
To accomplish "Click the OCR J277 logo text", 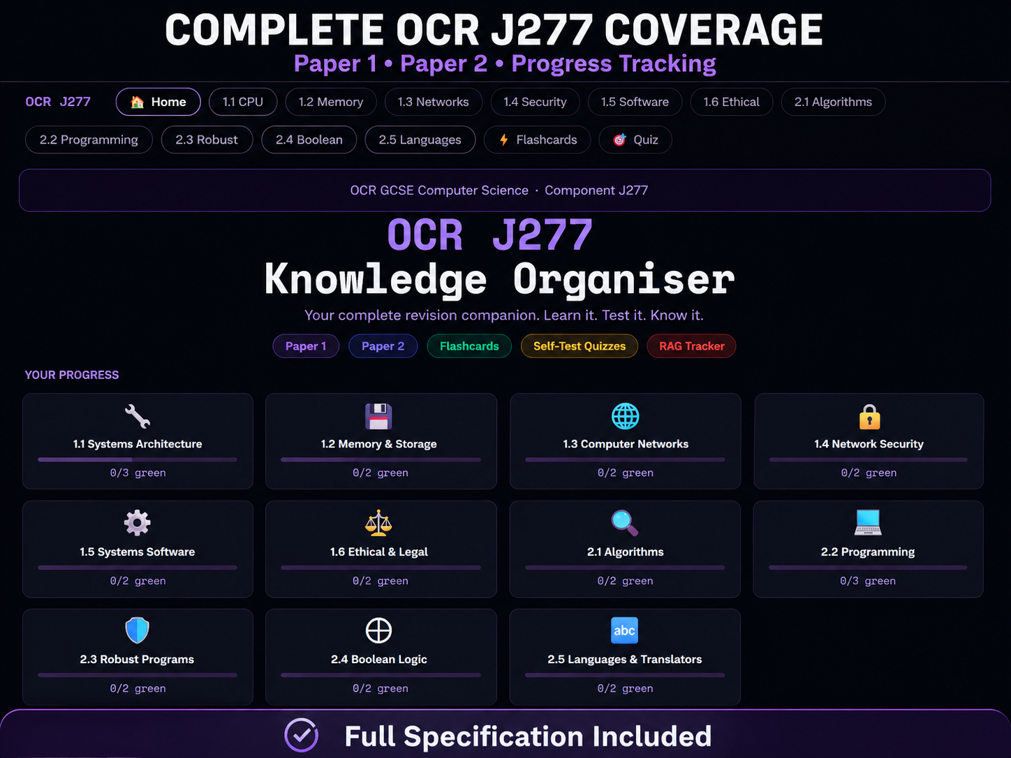I will (x=58, y=102).
